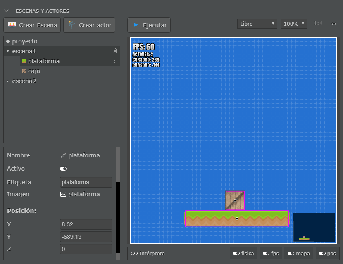Expand the escena2 tree node
The image size is (343, 264).
[8, 81]
